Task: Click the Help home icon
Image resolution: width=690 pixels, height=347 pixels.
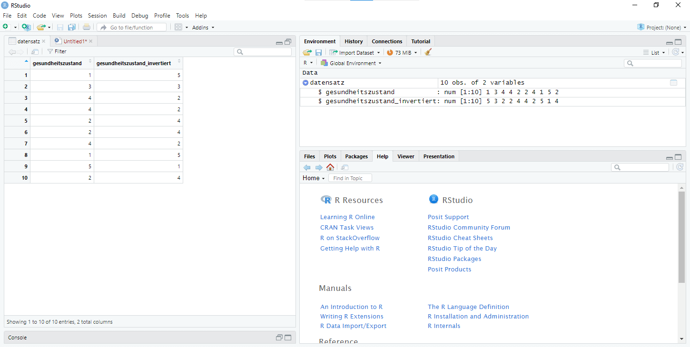Action: pyautogui.click(x=330, y=167)
